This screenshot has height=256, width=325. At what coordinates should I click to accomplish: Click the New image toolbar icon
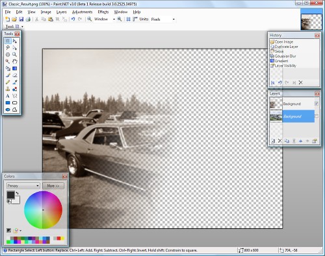pyautogui.click(x=7, y=19)
